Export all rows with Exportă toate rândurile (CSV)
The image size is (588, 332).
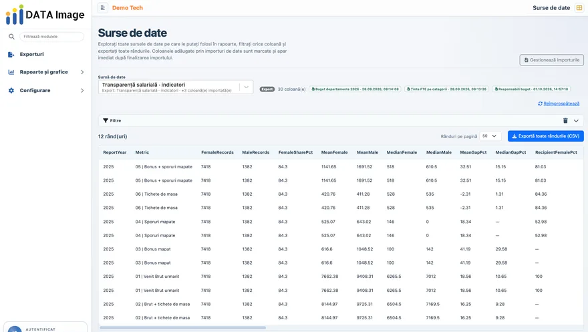(x=546, y=136)
